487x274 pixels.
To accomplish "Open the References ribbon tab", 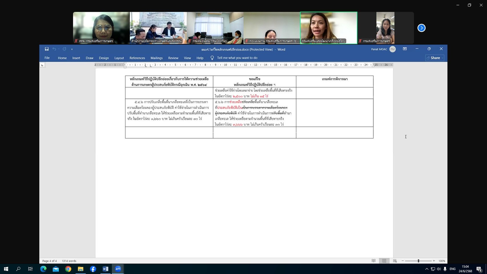I will click(x=137, y=58).
